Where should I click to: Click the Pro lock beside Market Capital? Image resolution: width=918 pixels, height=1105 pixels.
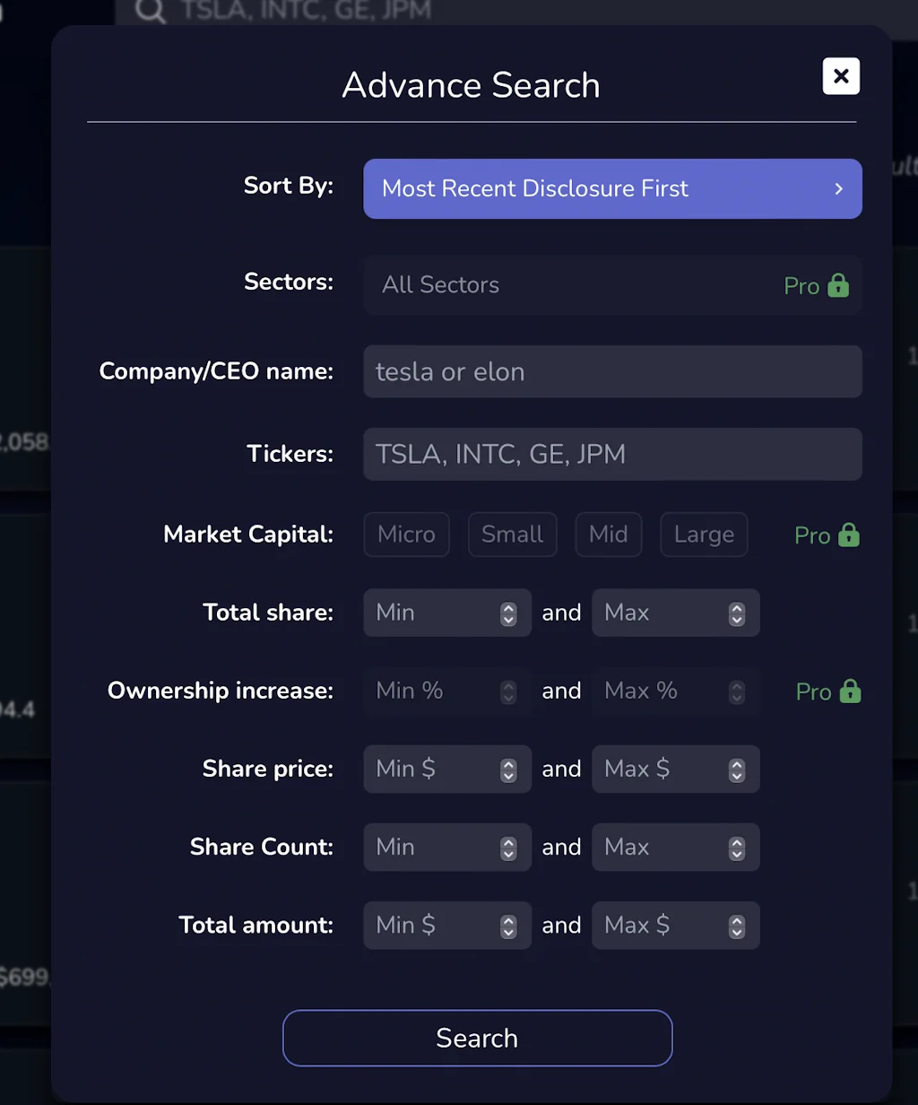(x=850, y=535)
